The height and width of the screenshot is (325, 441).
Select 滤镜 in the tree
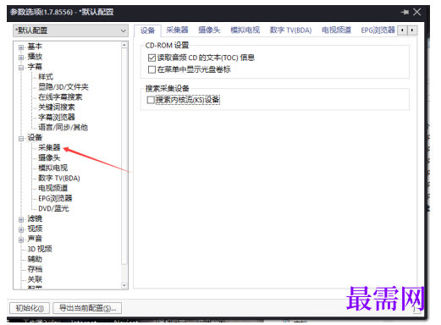pyautogui.click(x=35, y=218)
